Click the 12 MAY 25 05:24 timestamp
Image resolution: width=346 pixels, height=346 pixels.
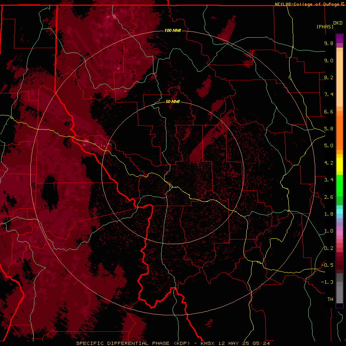point(244,343)
